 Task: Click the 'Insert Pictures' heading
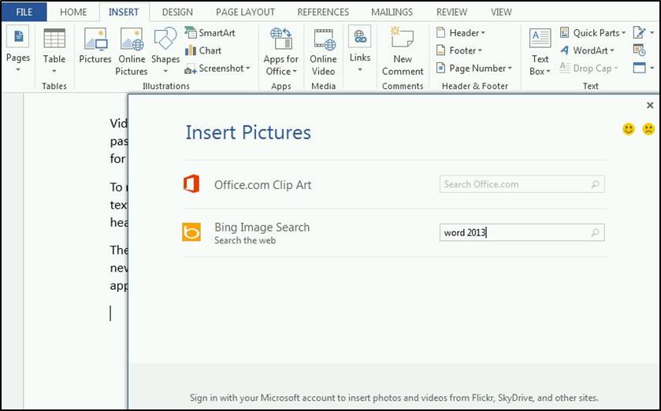click(248, 132)
